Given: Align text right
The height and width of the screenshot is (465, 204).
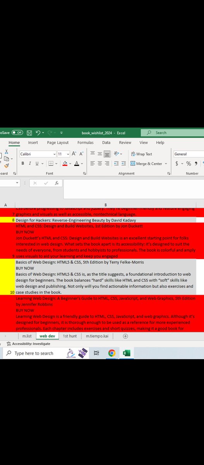Looking at the screenshot, I should coord(107,164).
